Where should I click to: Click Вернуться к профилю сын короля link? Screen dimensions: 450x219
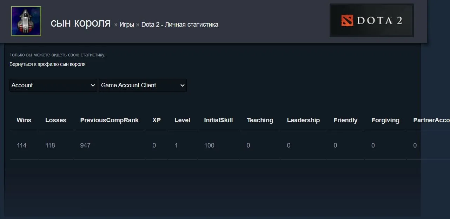tap(47, 64)
